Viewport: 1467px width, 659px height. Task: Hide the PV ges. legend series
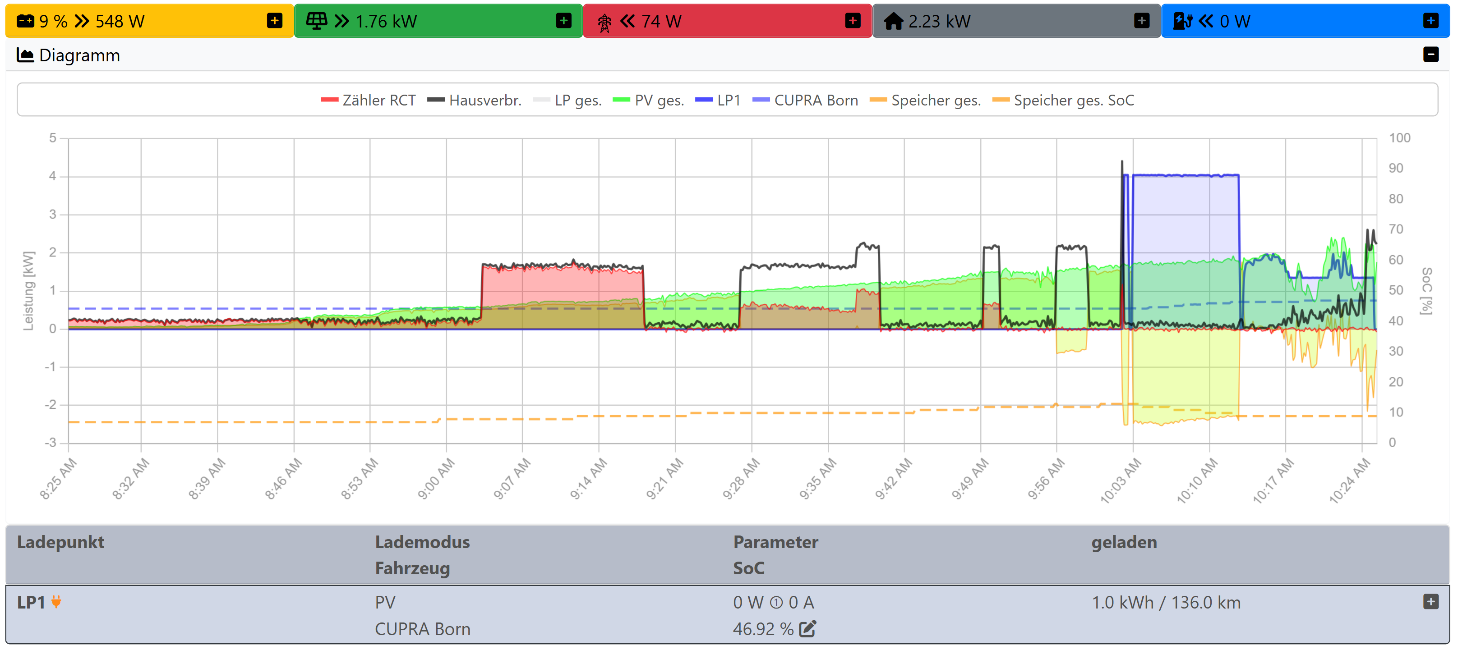(x=649, y=100)
